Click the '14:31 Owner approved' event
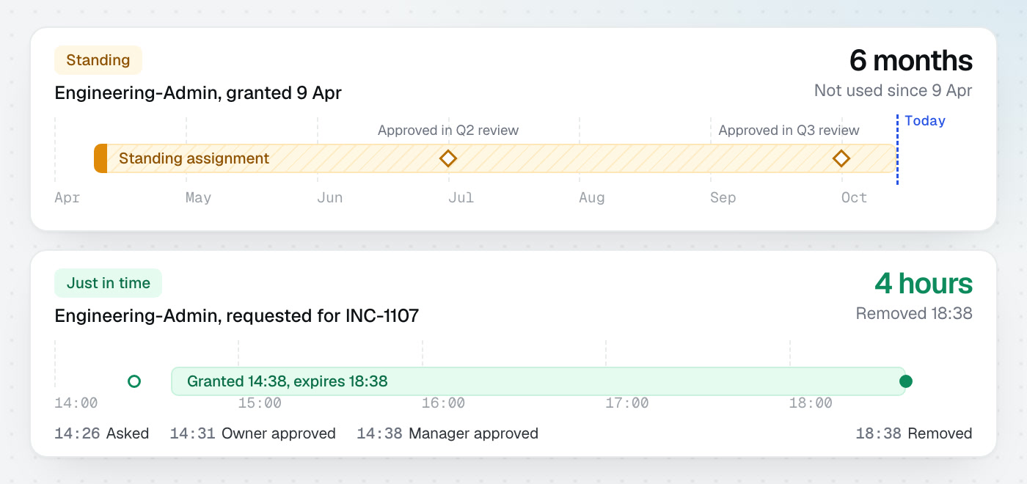 click(x=253, y=433)
